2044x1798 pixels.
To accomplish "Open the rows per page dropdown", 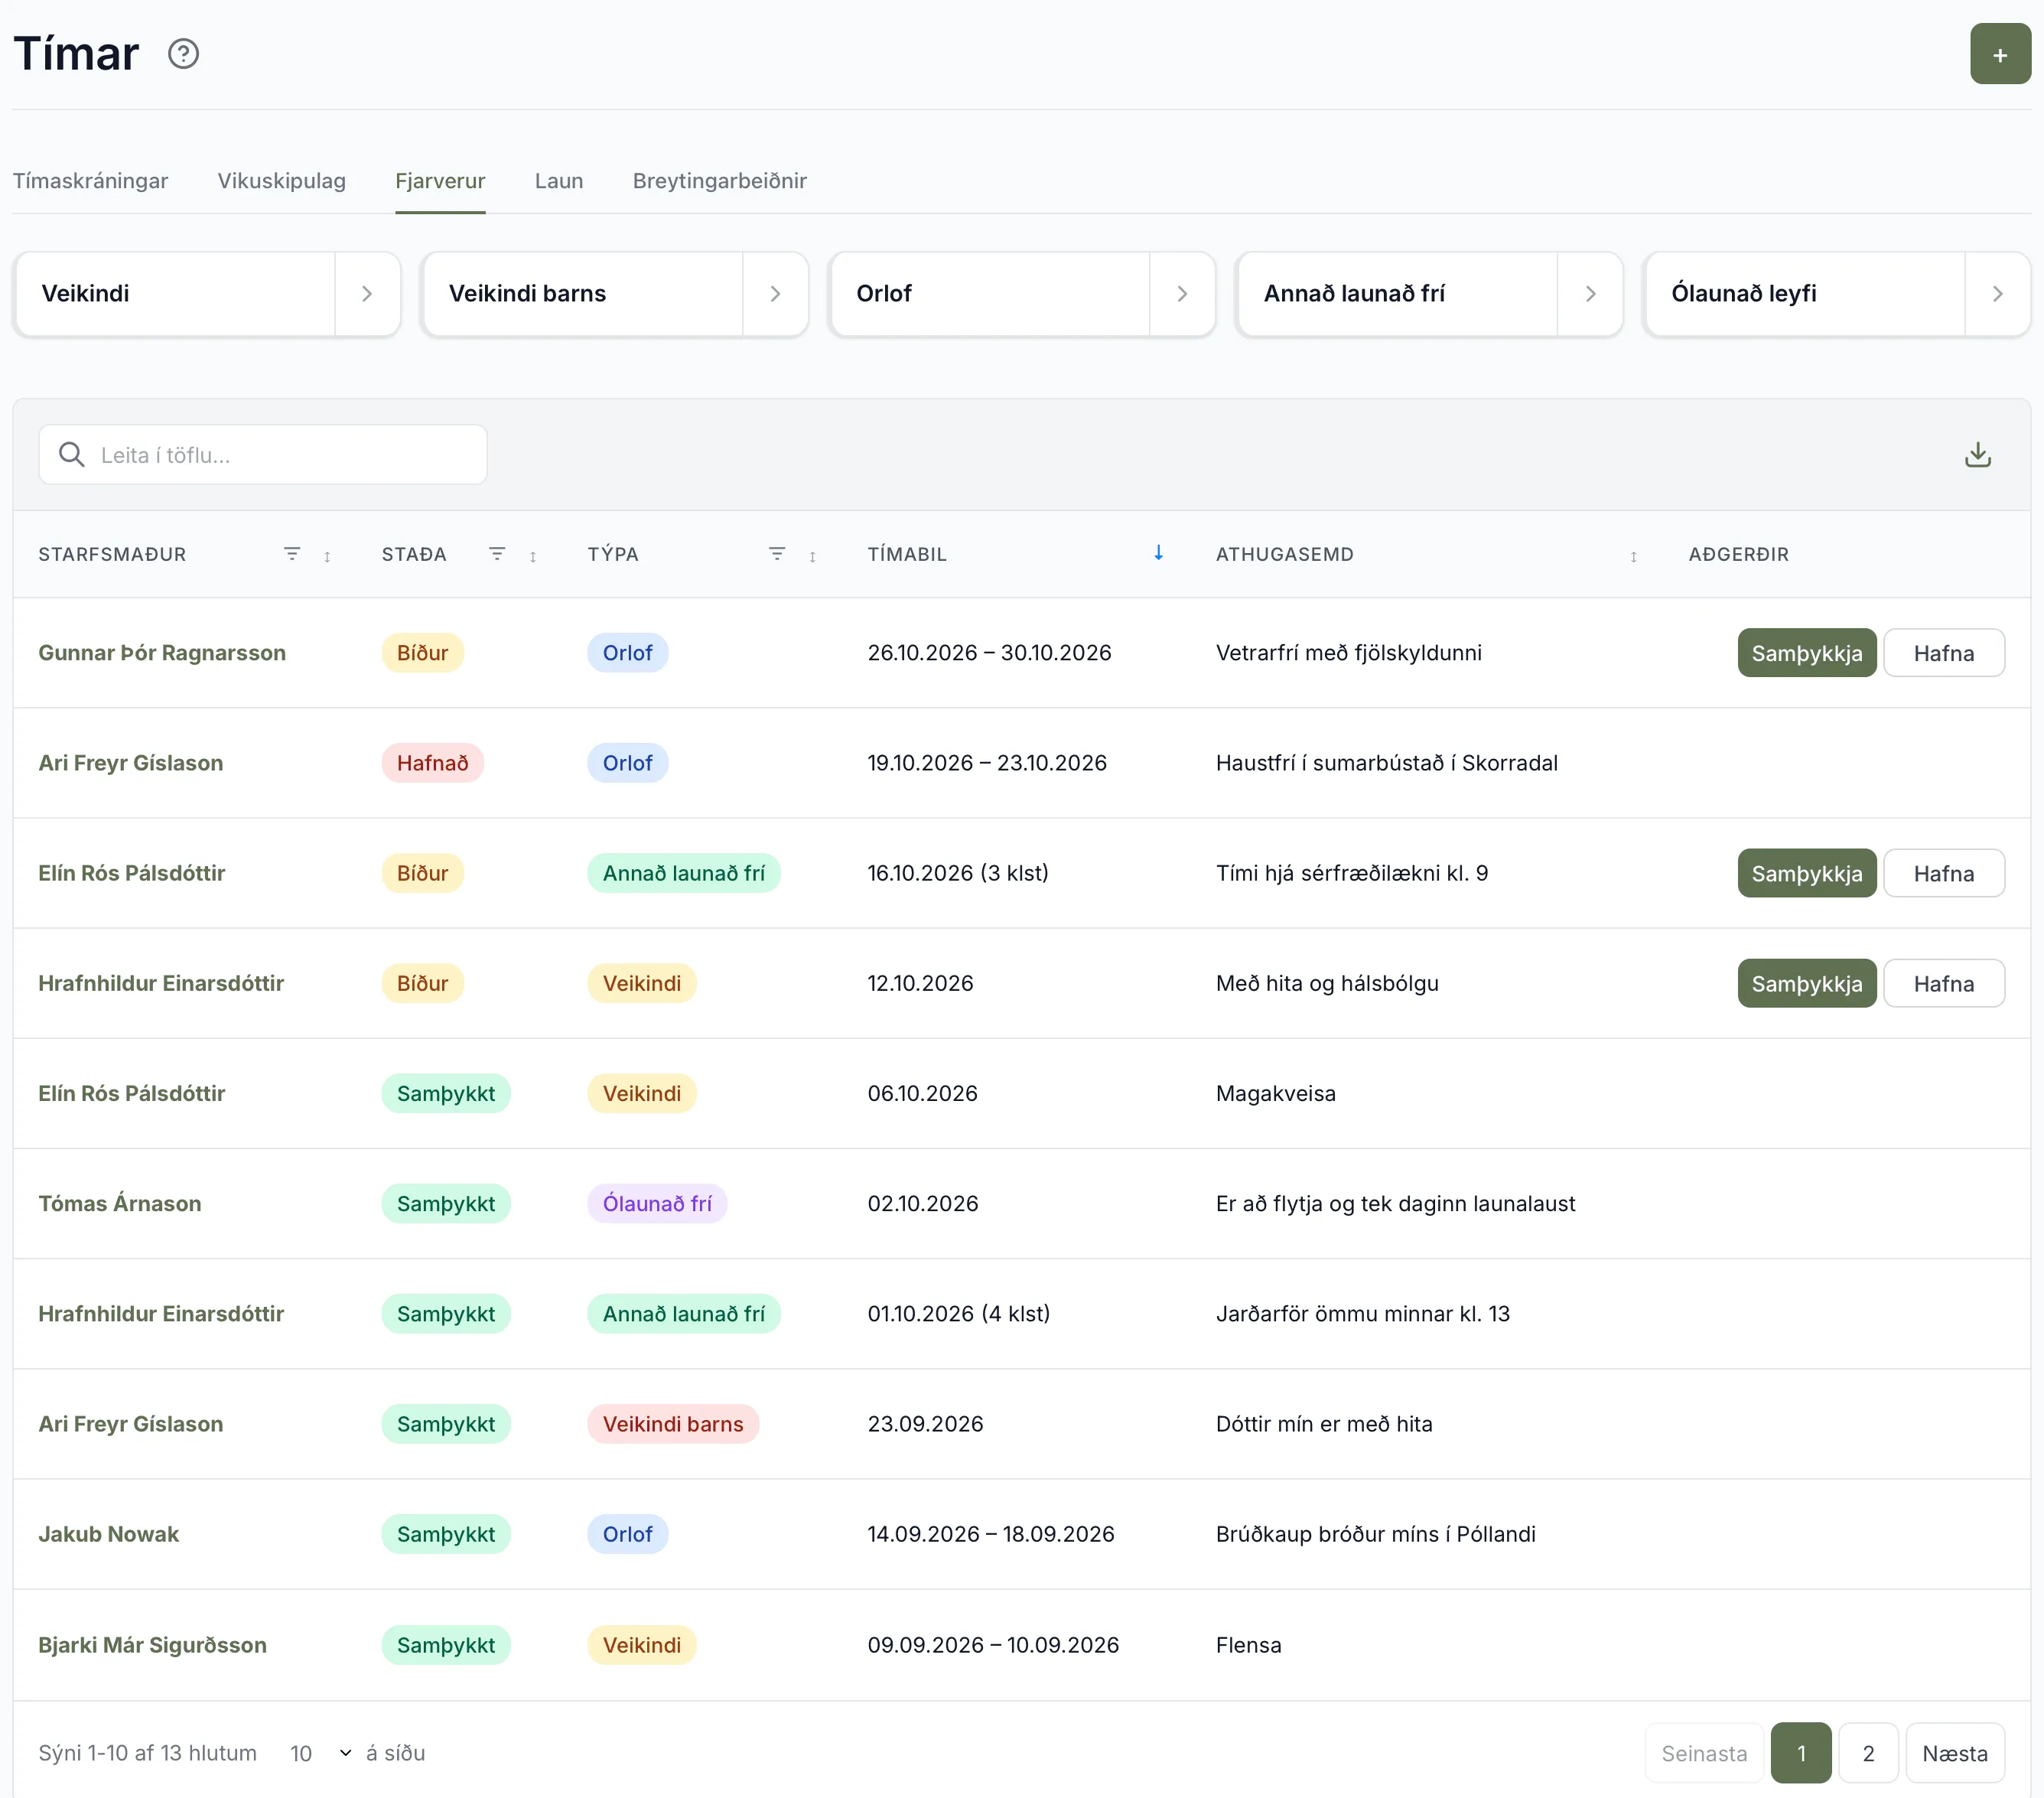I will (x=319, y=1753).
